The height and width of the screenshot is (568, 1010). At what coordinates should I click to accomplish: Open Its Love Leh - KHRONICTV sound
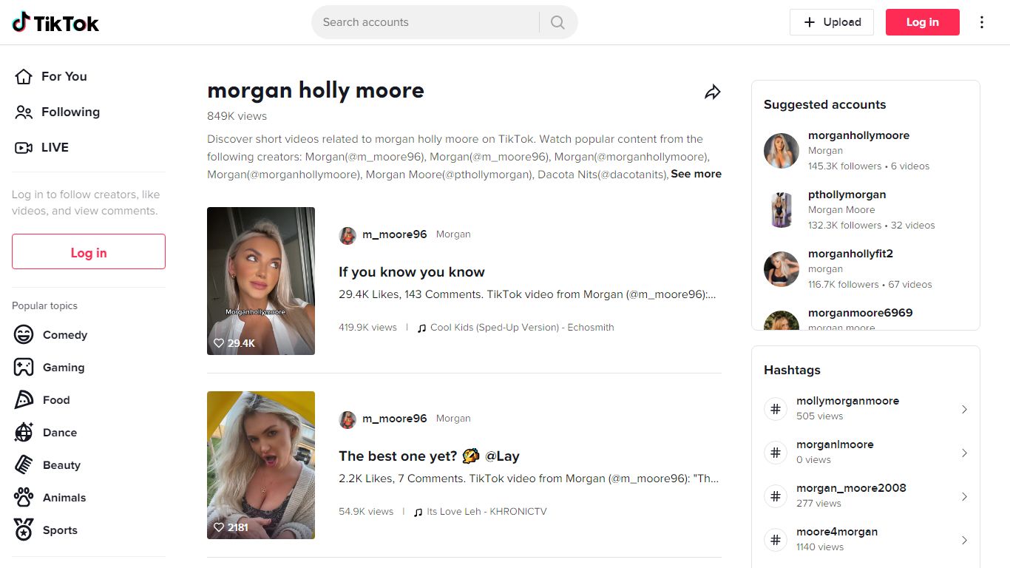pos(487,511)
